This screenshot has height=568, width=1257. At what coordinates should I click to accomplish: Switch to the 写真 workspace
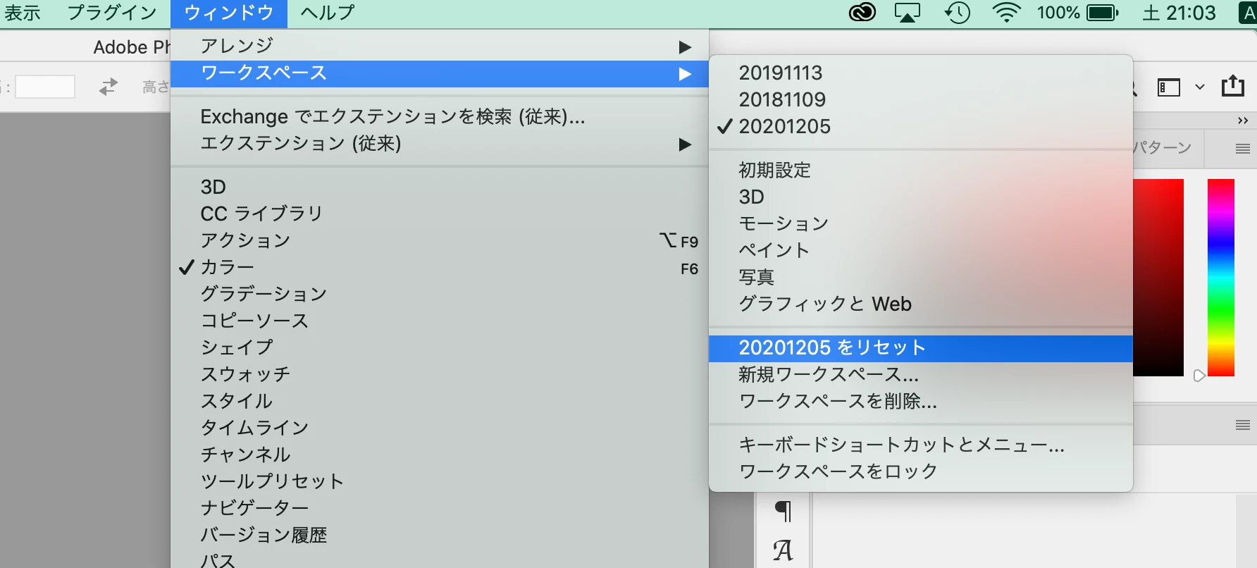click(x=921, y=278)
